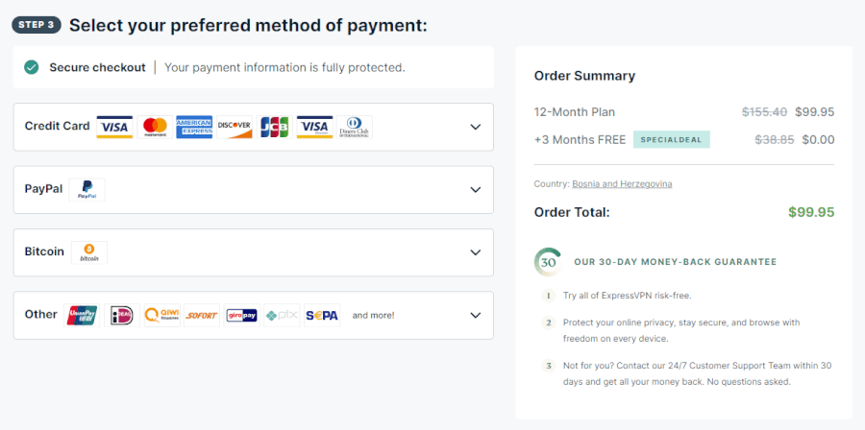Click the QIWI wallet icon
Image resolution: width=865 pixels, height=430 pixels.
(162, 316)
